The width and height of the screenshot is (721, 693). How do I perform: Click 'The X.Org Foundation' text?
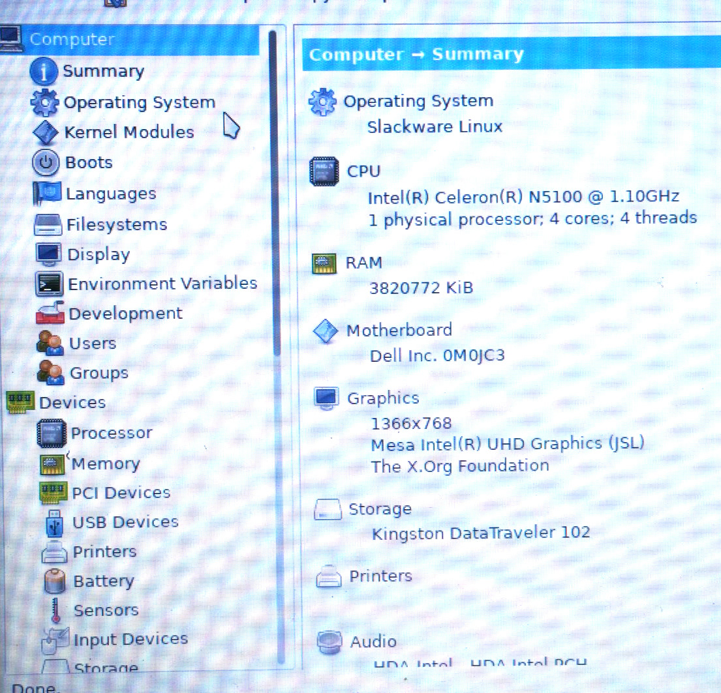pyautogui.click(x=460, y=466)
